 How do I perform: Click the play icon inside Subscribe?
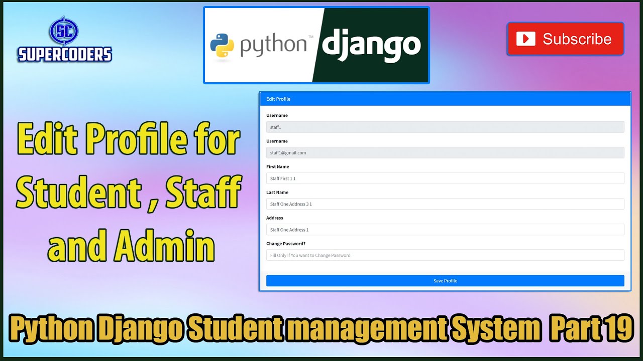click(526, 39)
